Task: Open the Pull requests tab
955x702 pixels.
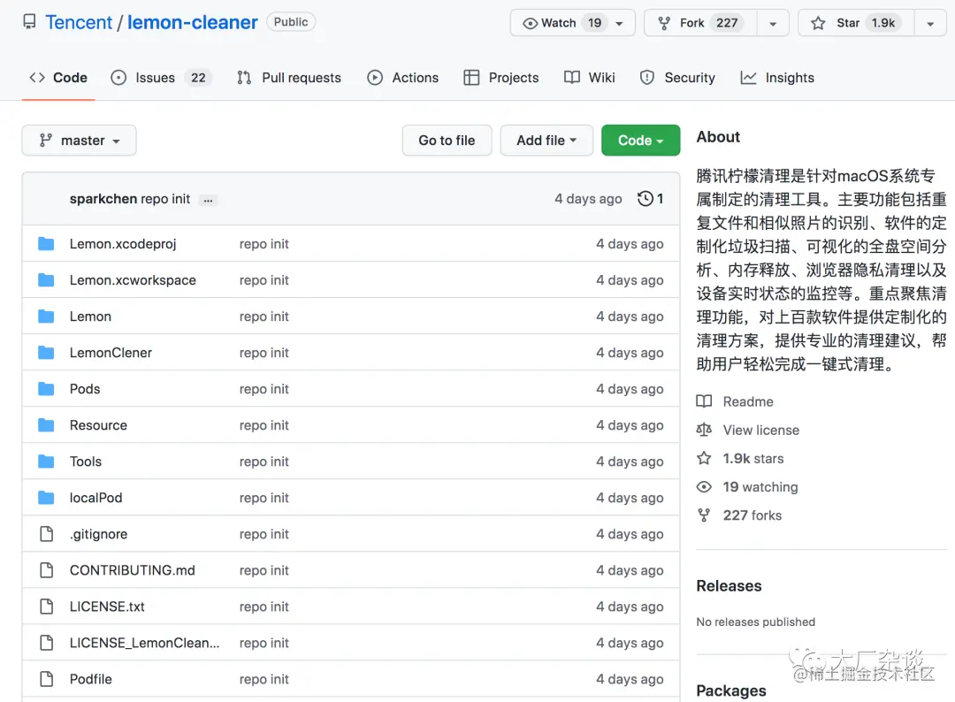Action: pyautogui.click(x=289, y=78)
